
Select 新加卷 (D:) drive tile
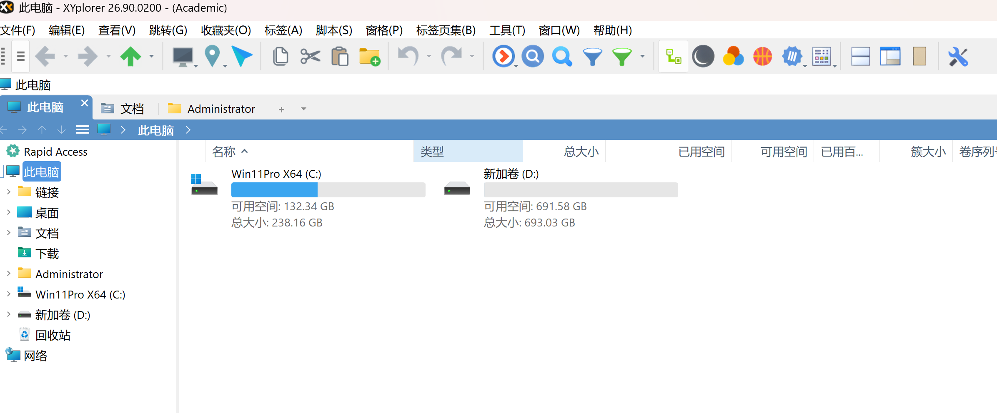pyautogui.click(x=561, y=198)
